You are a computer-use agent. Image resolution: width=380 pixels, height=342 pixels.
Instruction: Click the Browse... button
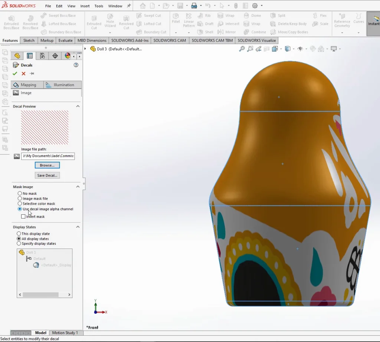[x=47, y=165]
